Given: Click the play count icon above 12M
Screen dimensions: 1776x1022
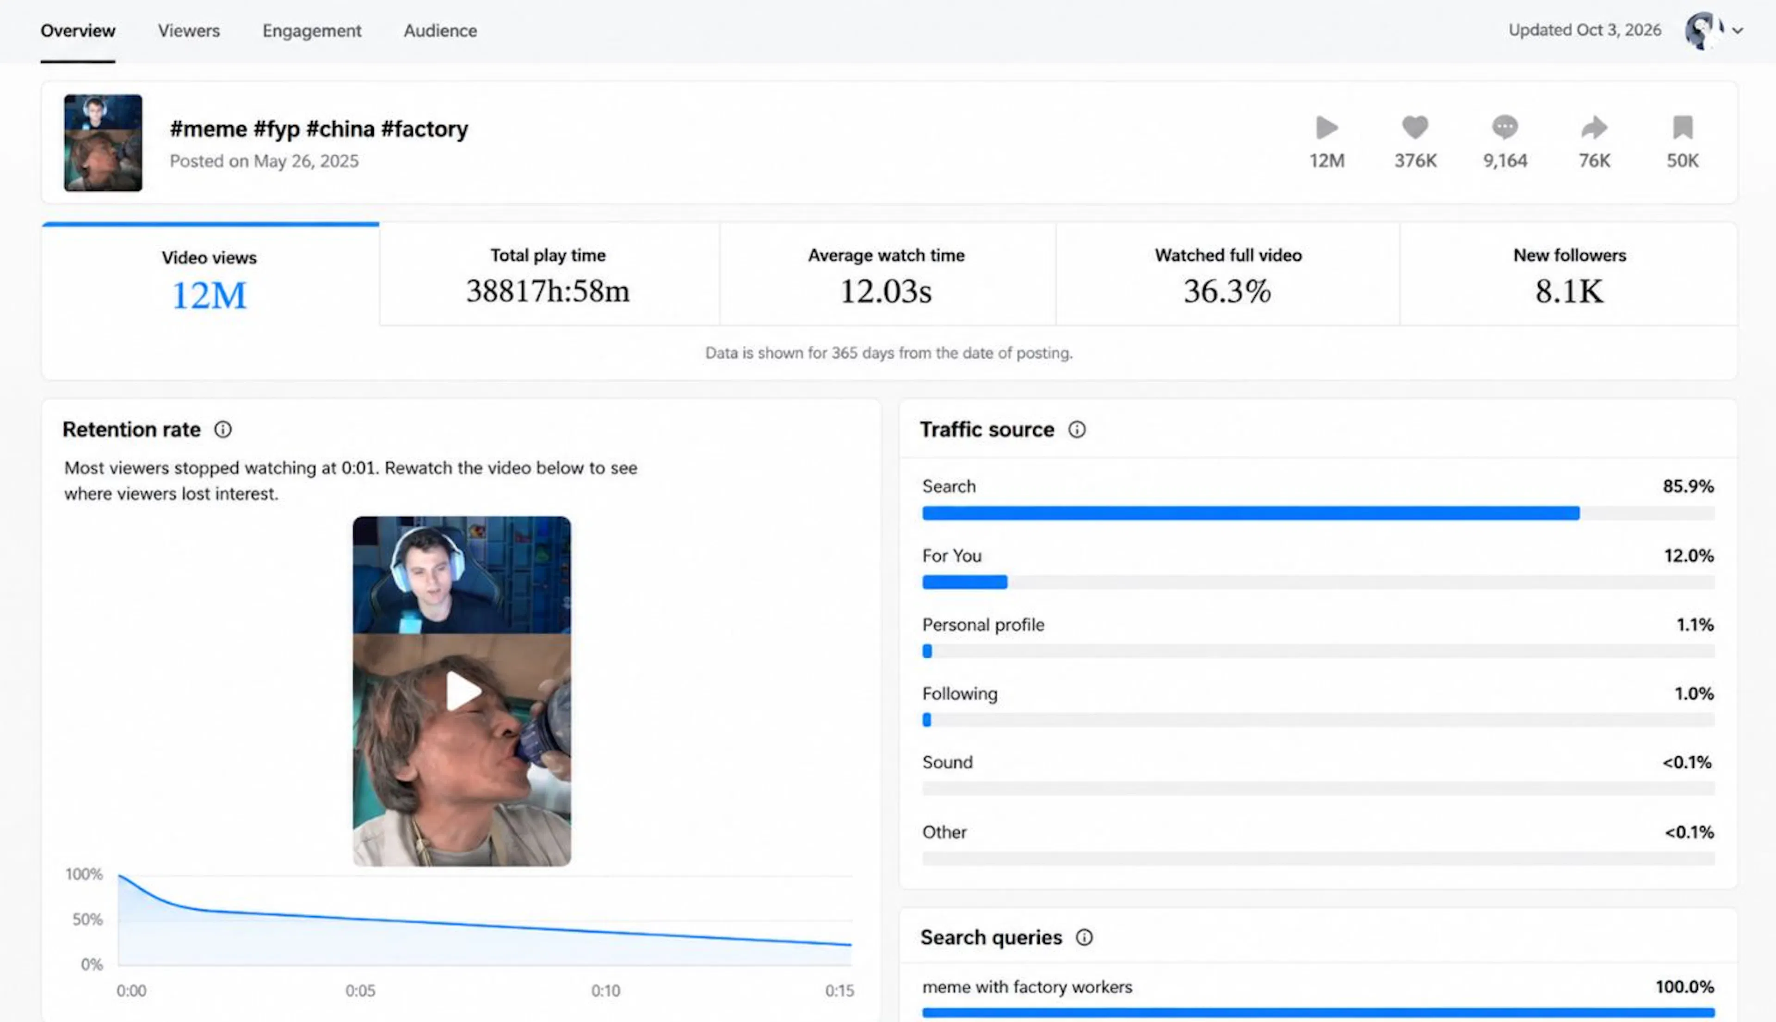Looking at the screenshot, I should (1326, 128).
